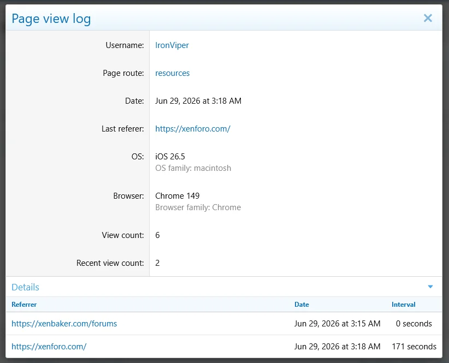Click the OS family: macintosh text
The image size is (449, 363).
click(x=193, y=168)
